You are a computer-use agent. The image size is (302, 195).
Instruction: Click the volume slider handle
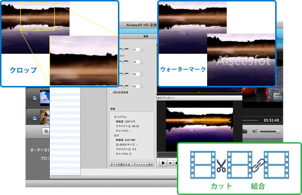(278, 131)
